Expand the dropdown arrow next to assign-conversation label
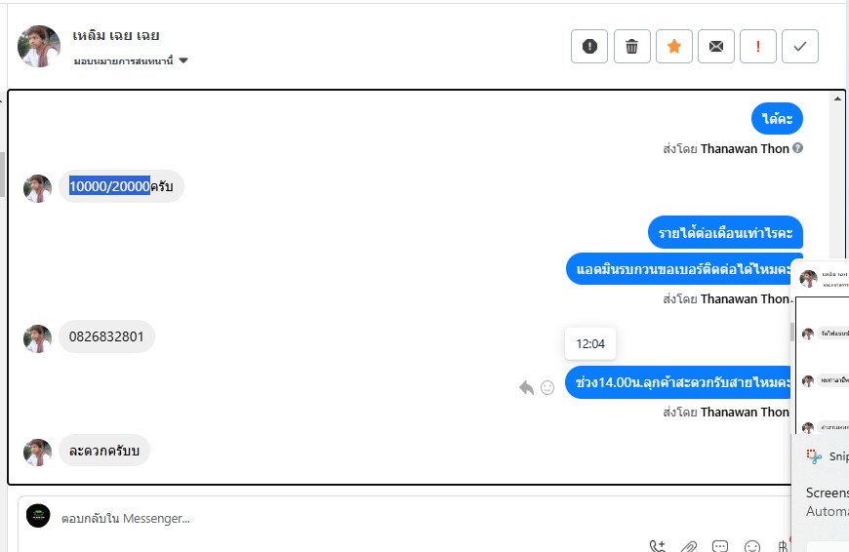 pos(183,60)
